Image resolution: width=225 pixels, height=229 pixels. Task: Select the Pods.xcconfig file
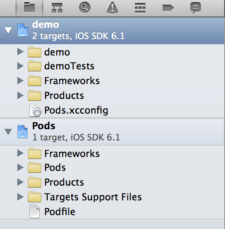(112, 110)
